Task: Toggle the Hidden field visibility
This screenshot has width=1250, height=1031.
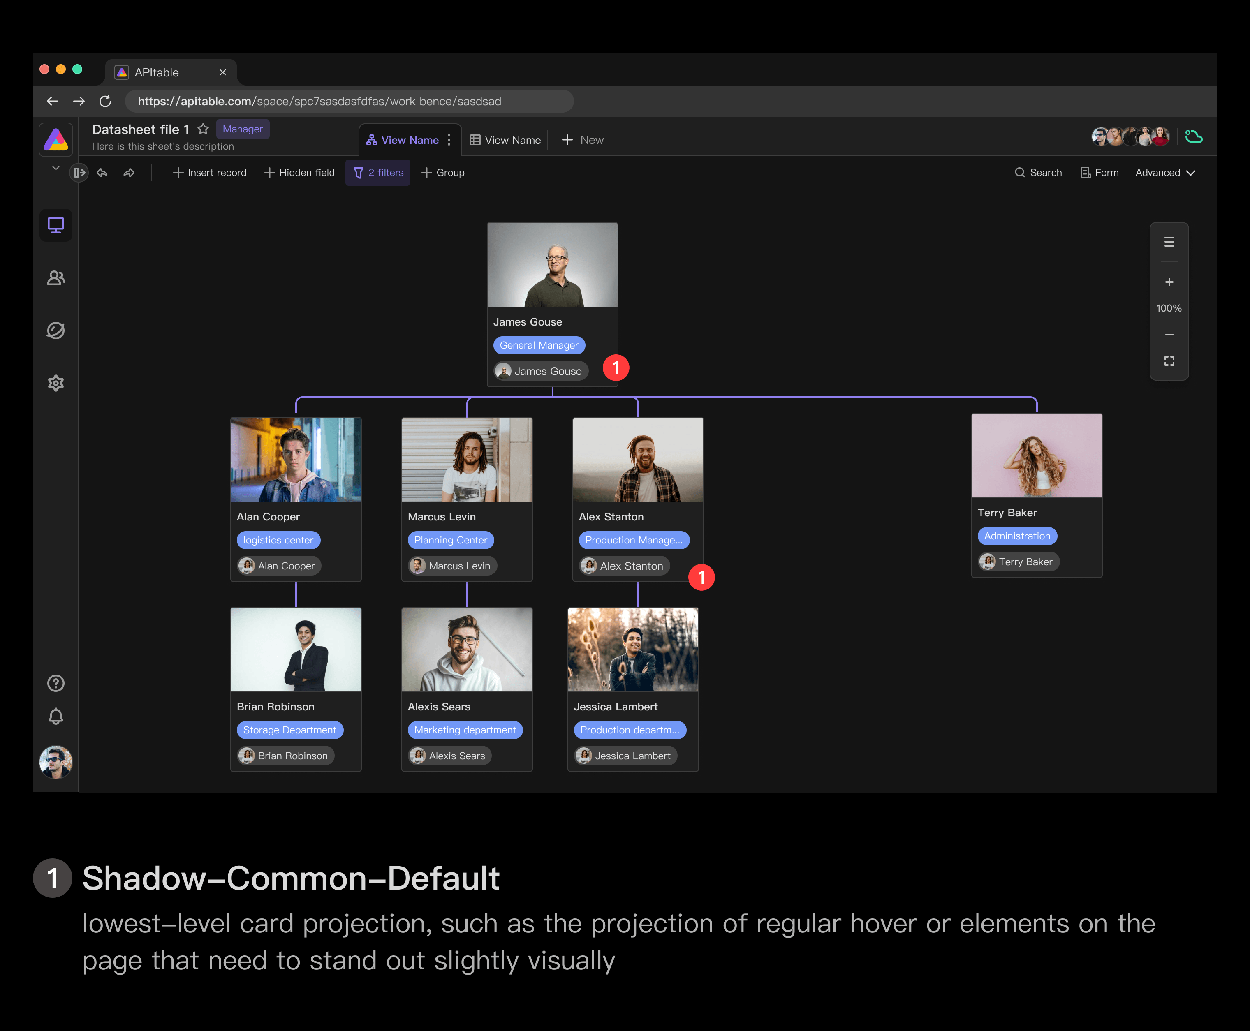Action: coord(300,172)
